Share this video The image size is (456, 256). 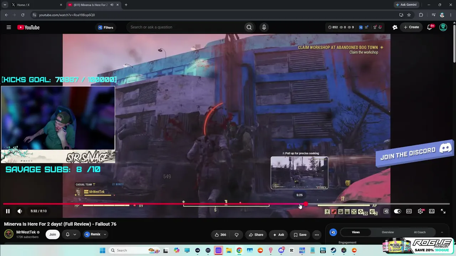pyautogui.click(x=256, y=235)
